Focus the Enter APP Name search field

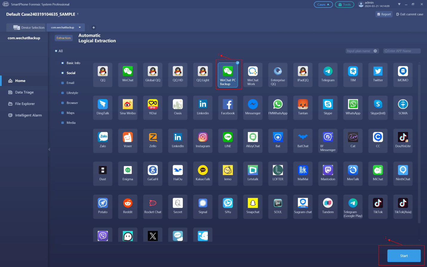[x=402, y=51]
